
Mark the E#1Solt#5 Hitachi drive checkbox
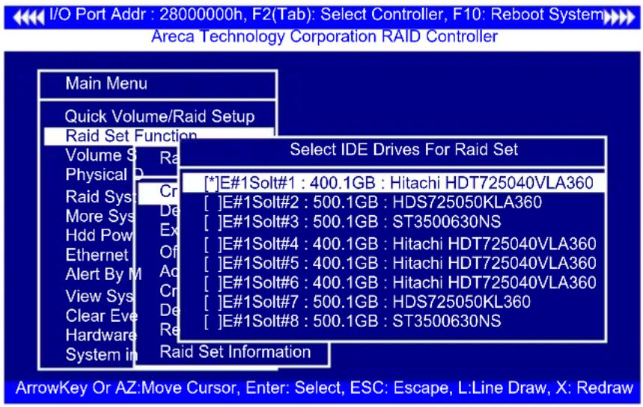coord(213,264)
